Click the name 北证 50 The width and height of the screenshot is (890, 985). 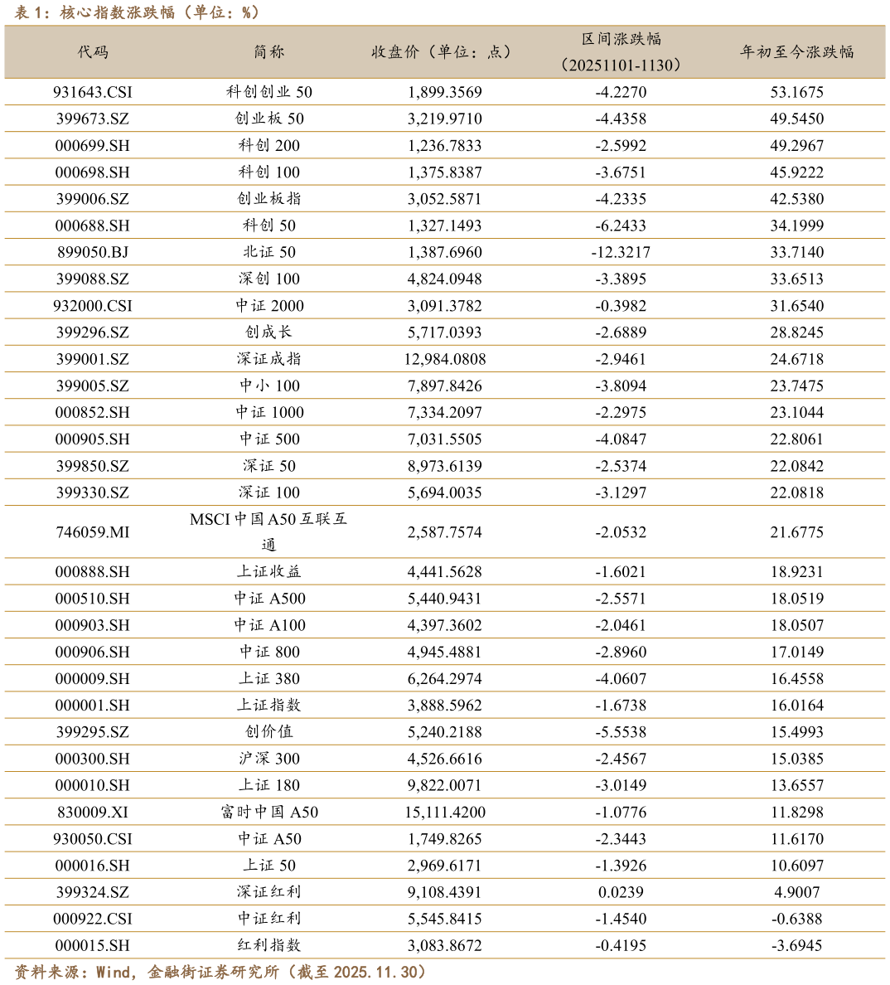pos(269,253)
